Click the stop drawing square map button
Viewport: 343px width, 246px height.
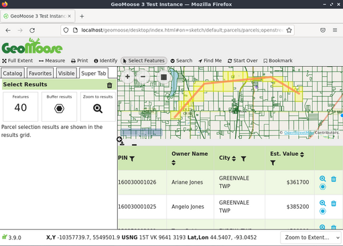click(163, 77)
